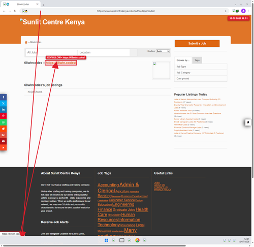Open About Us under Useful Links
254x247 pixels.
click(160, 185)
